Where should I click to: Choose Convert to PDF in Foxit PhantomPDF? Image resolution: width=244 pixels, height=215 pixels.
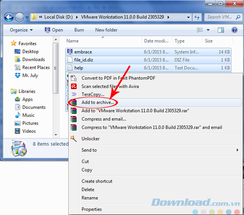(155, 78)
